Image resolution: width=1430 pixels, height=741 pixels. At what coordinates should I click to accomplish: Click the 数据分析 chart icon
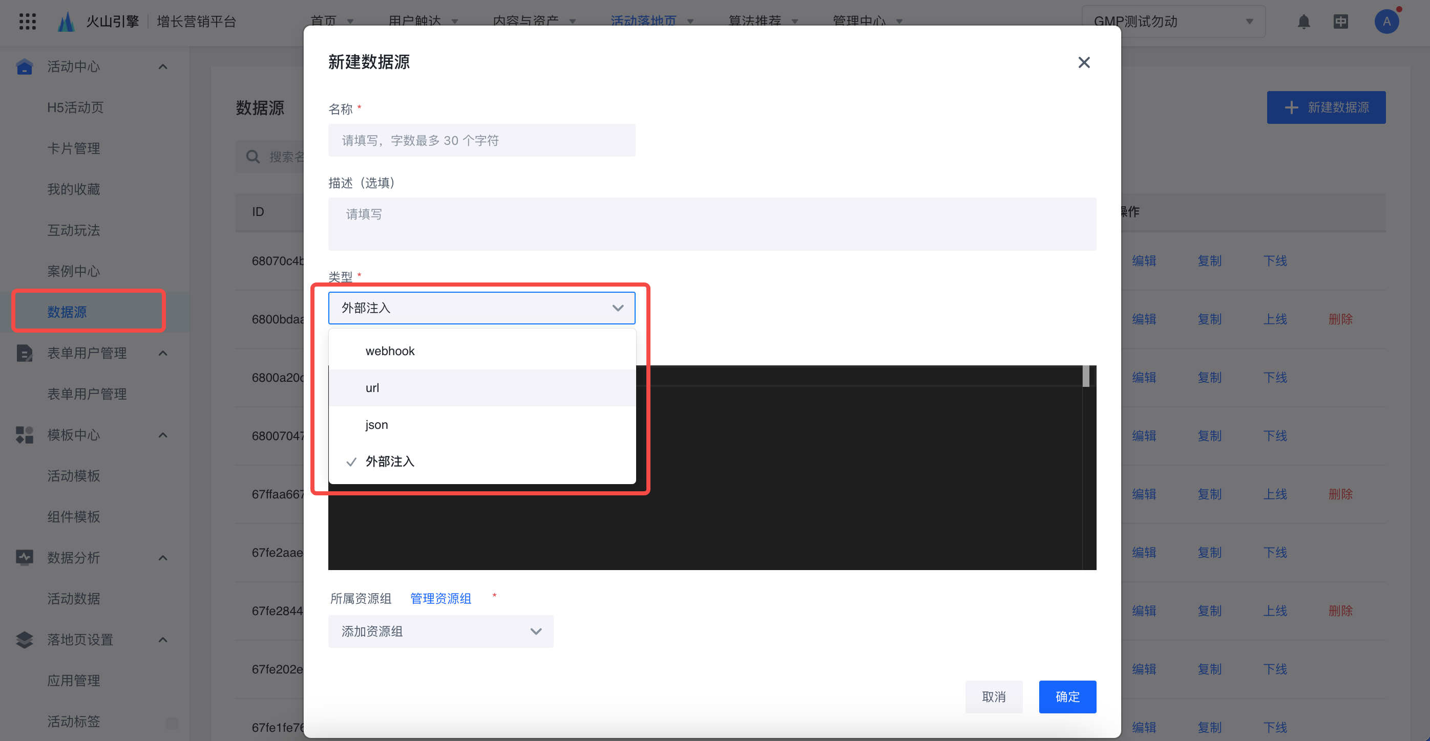click(25, 557)
